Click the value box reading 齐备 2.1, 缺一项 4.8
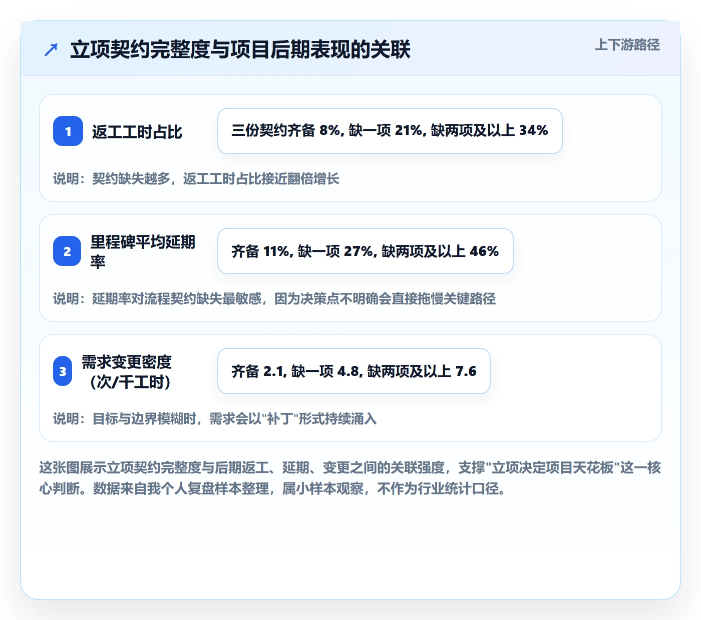This screenshot has width=701, height=620. 354,371
